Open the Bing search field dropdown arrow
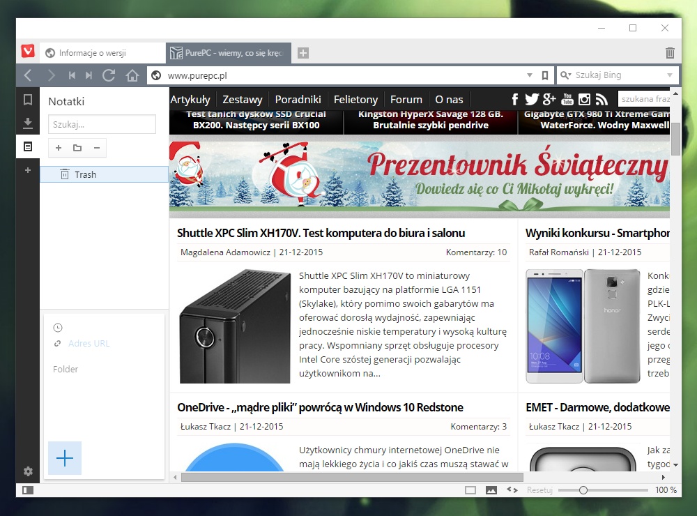Screen dimensions: 697x516 coord(670,75)
